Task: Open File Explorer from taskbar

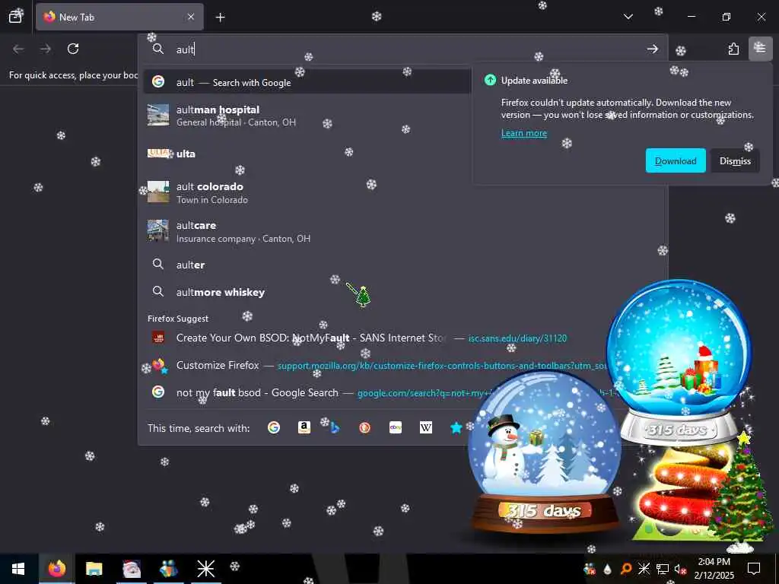Action: pyautogui.click(x=94, y=569)
